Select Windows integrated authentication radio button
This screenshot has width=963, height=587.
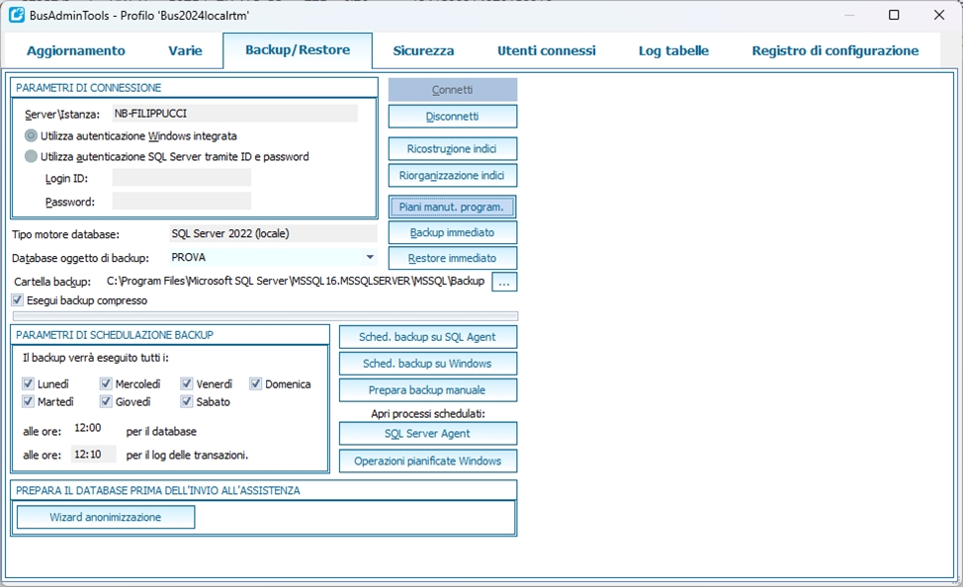(31, 135)
